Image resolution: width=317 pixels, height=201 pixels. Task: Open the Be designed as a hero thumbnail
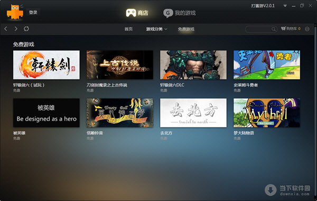coord(46,113)
